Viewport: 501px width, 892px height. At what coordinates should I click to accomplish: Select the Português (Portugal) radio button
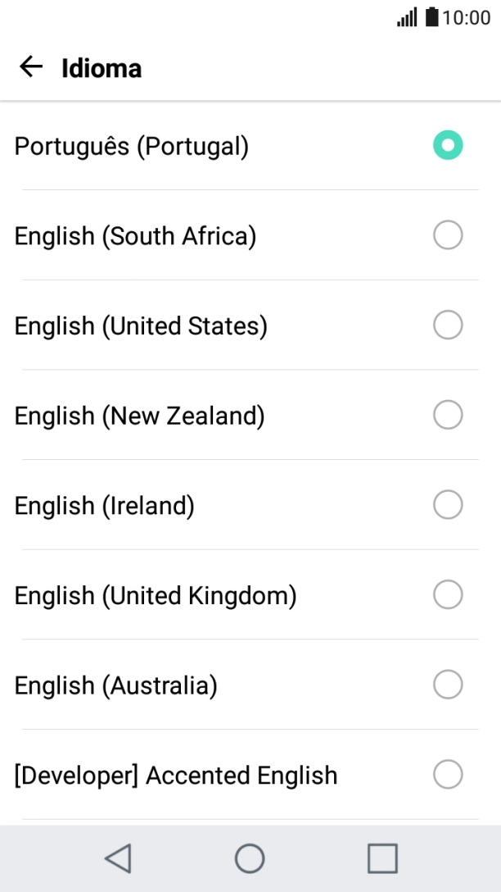(x=448, y=146)
